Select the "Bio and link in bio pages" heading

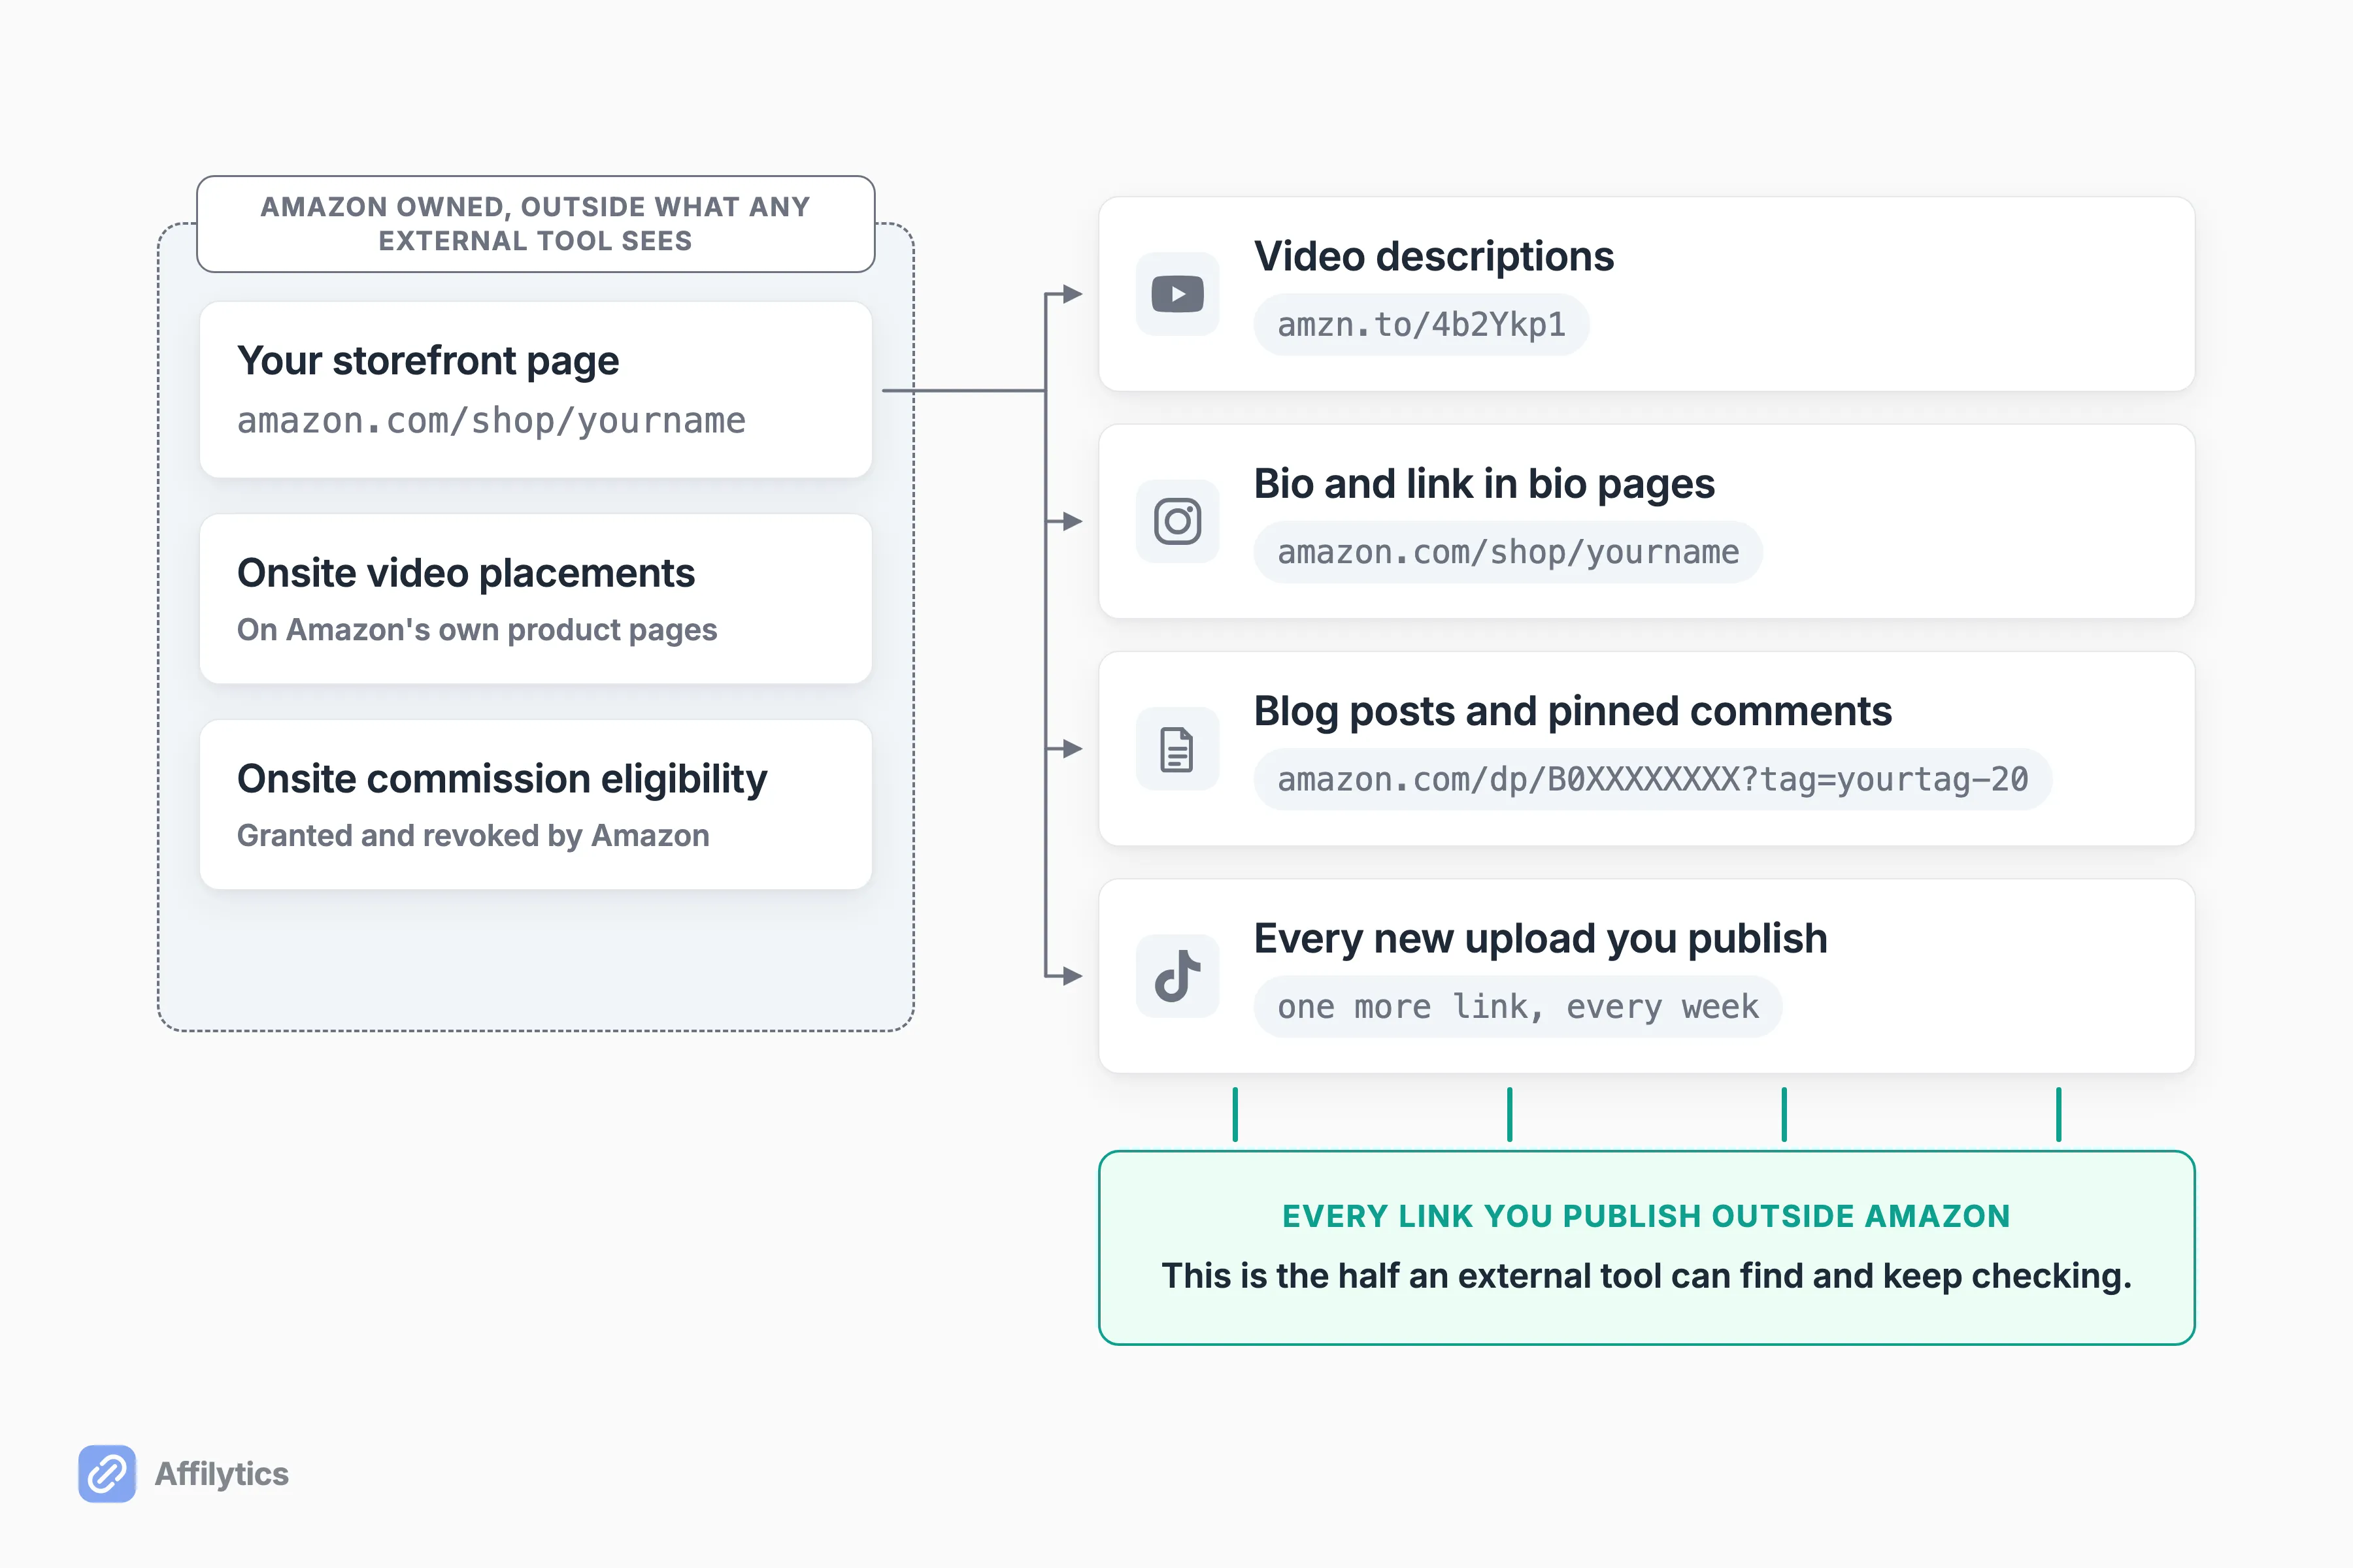click(x=1484, y=484)
